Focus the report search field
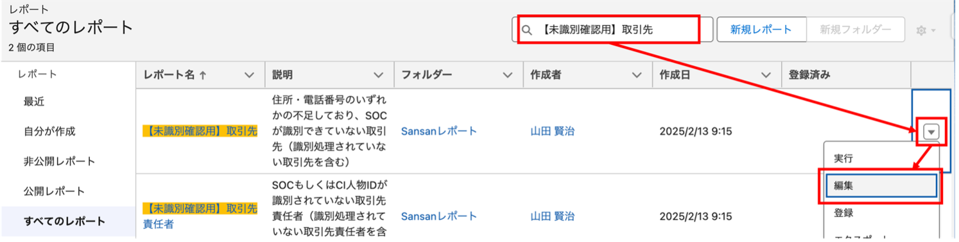 612,29
